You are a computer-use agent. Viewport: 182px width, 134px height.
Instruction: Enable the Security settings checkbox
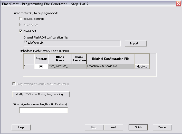click(21, 18)
